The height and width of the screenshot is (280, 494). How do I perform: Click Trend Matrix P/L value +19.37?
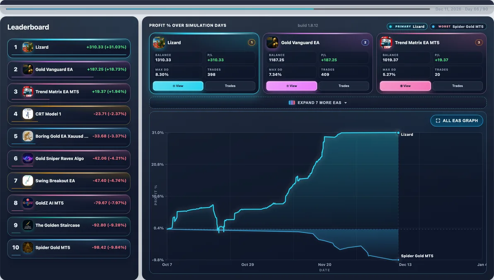click(x=441, y=60)
